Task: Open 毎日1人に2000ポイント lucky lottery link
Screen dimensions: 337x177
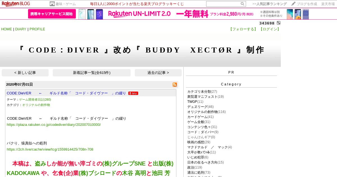Action: [x=137, y=4]
